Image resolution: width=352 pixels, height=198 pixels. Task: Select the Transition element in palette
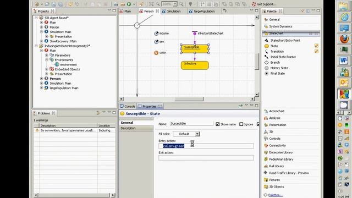[x=274, y=51]
